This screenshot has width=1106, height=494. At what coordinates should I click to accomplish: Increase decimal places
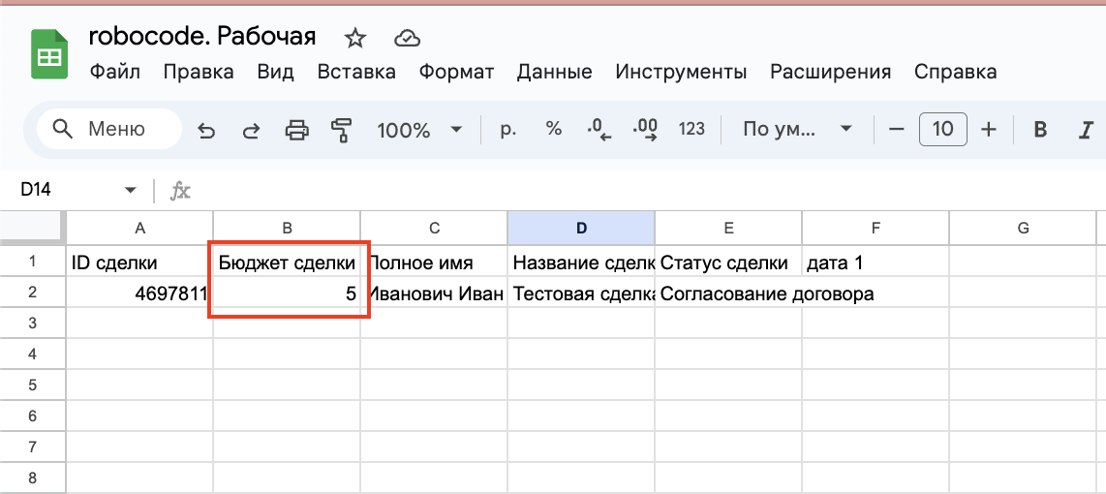click(645, 130)
